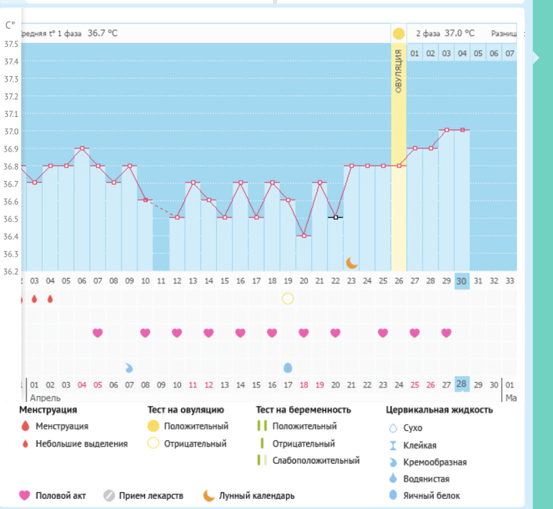Click the Лунный календарь legend label
553x509 pixels.
tap(256, 495)
